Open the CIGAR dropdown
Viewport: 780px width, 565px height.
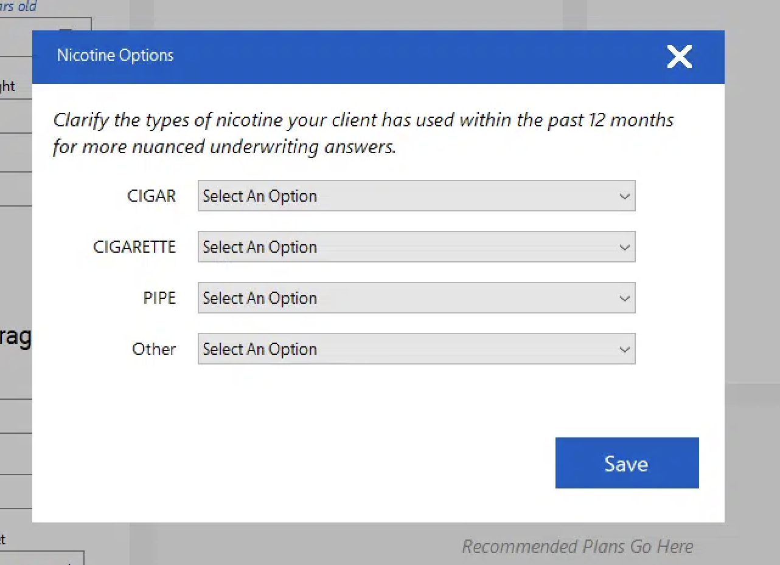(x=416, y=196)
